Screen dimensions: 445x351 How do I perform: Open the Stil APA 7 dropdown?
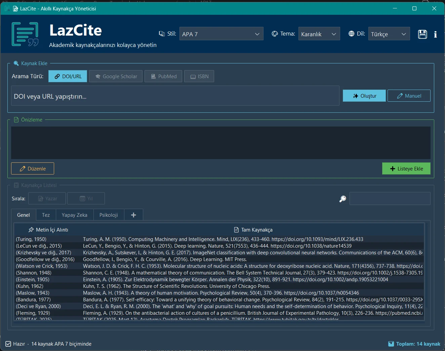point(221,34)
